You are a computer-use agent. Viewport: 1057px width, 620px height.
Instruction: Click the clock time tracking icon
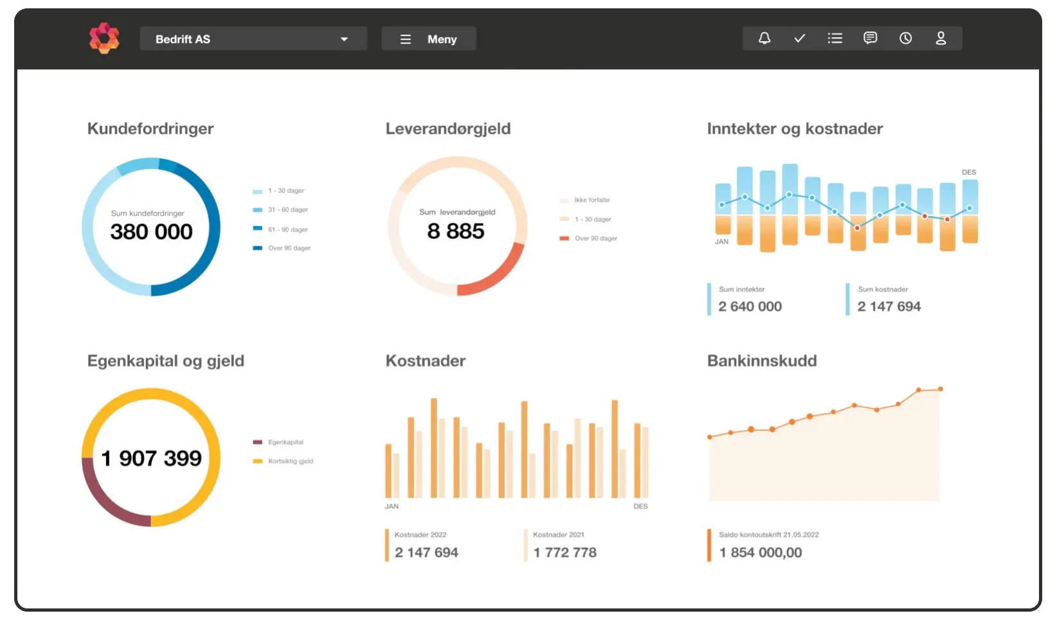(905, 39)
